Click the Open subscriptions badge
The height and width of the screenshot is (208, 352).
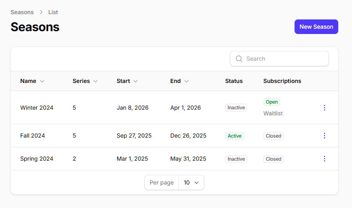coord(271,102)
